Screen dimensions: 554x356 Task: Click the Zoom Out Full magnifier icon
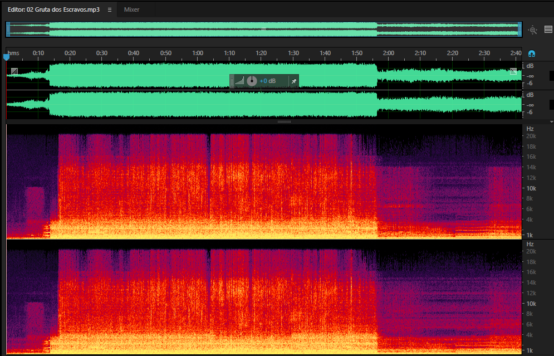click(532, 30)
